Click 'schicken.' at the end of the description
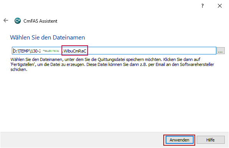The height and width of the screenshot is (148, 229). [19, 69]
